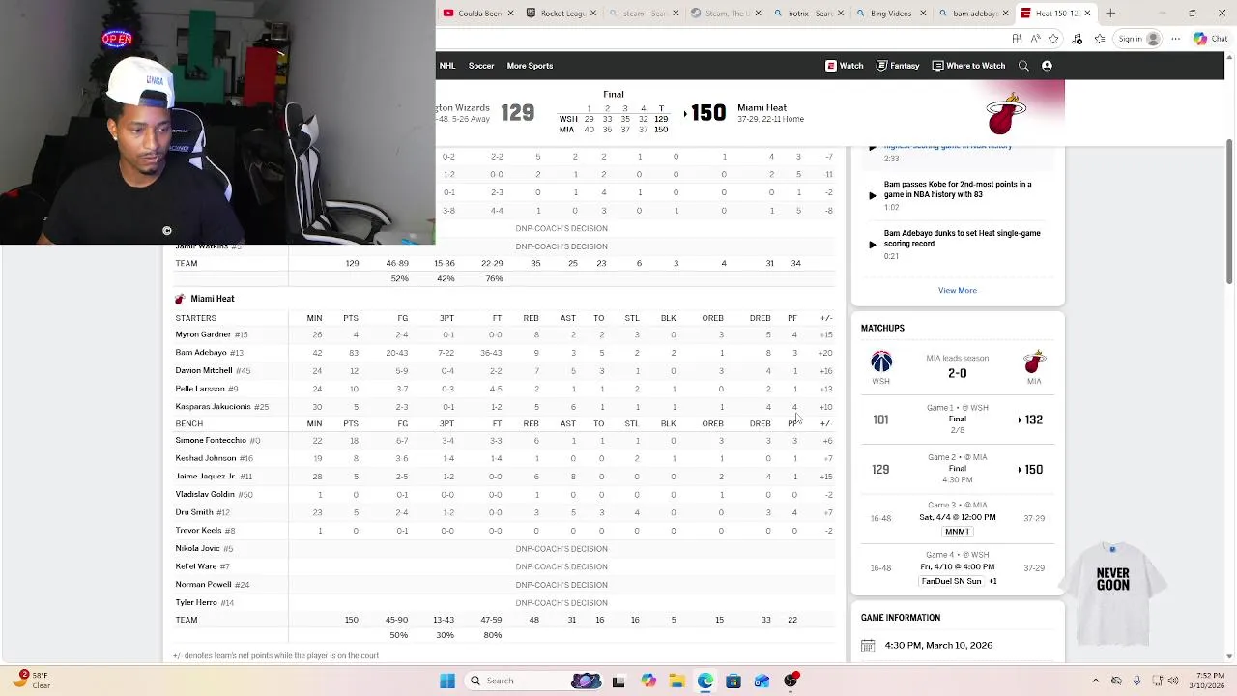Viewport: 1237px width, 696px height.
Task: Click the browser Sign in button
Action: click(1137, 39)
